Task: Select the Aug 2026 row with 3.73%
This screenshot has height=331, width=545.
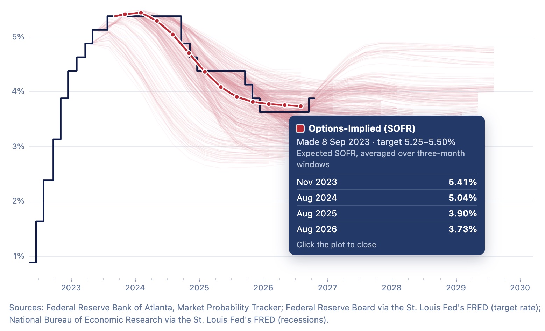Action: click(x=387, y=229)
